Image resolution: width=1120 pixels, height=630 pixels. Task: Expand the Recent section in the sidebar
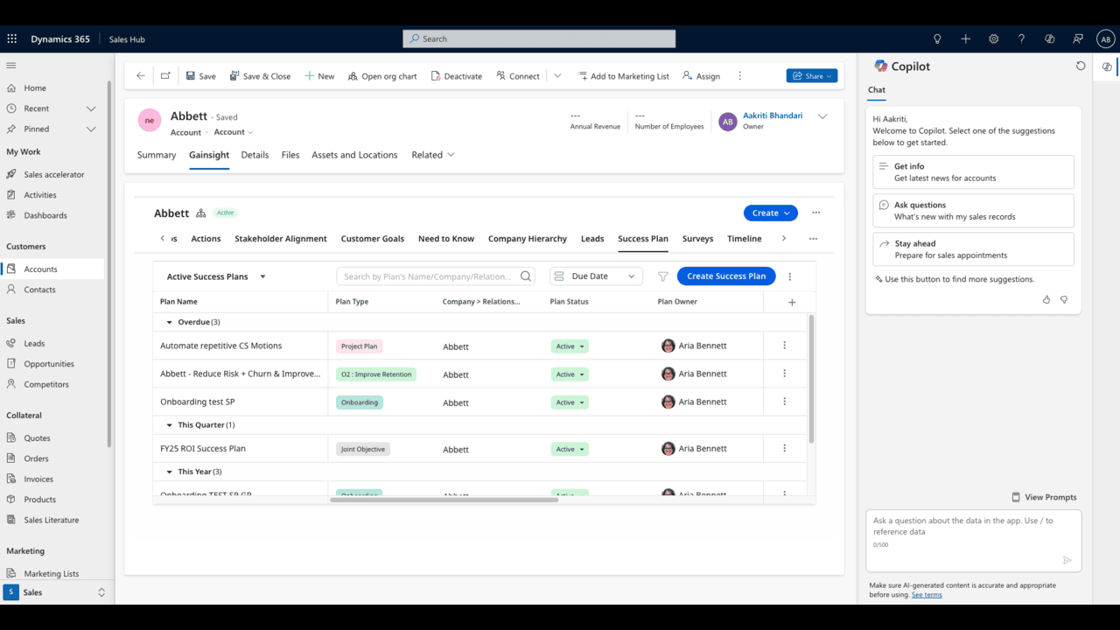pos(91,108)
